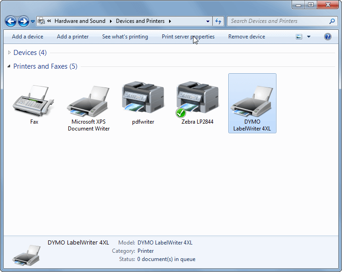The height and width of the screenshot is (272, 342).
Task: Expand arrow after Hardware and Sound breadcrumb
Action: coord(111,22)
